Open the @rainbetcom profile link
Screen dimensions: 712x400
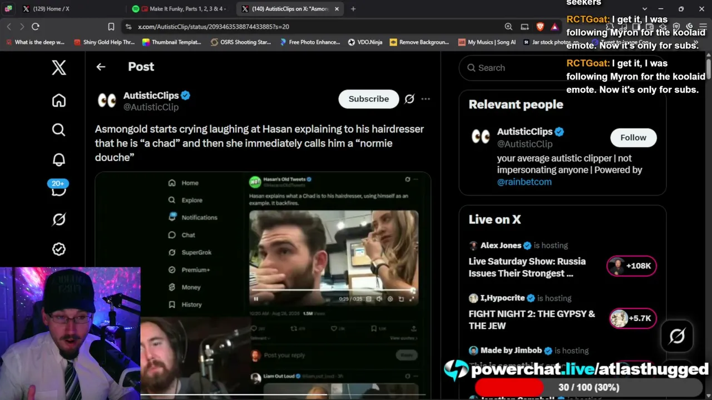tap(524, 182)
